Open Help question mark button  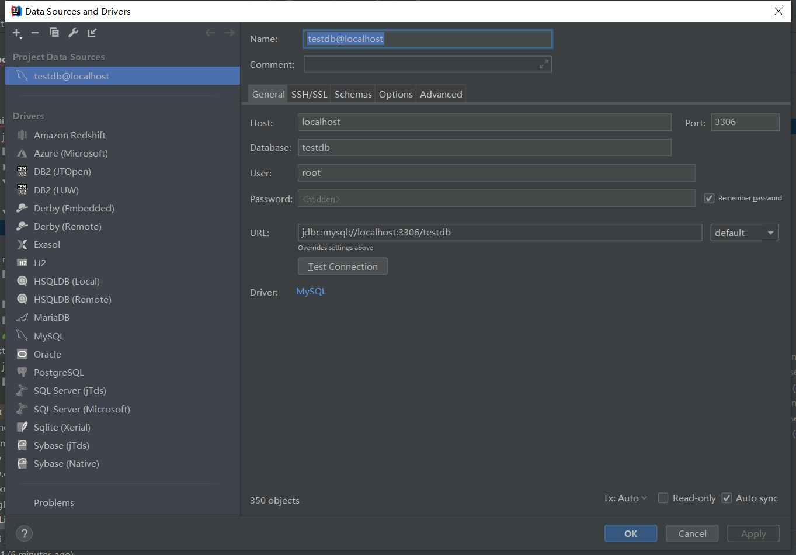[24, 533]
